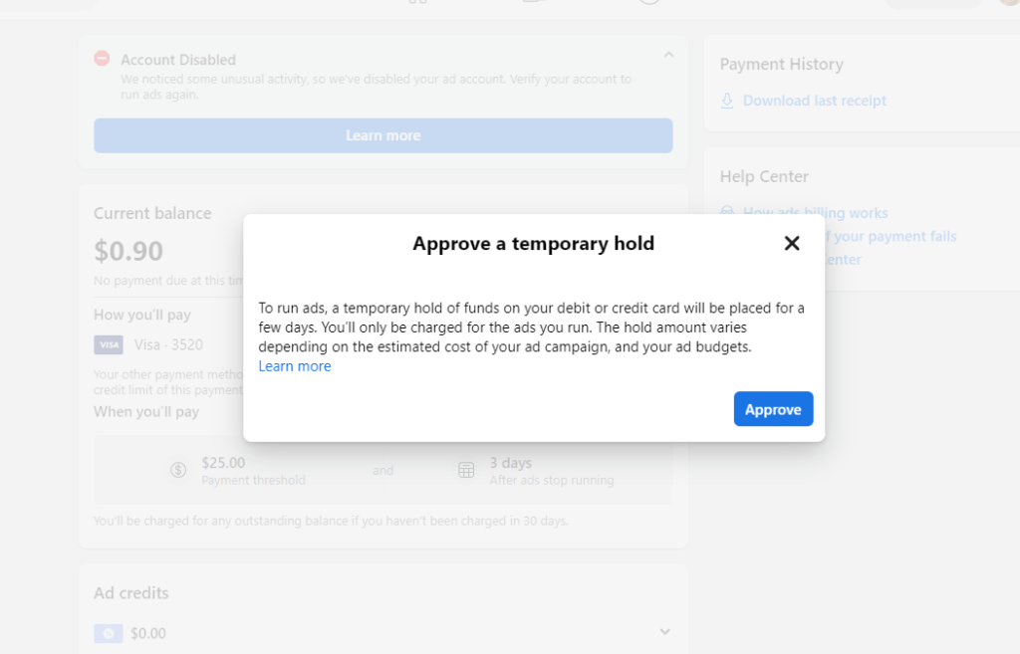Viewport: 1020px width, 654px height.
Task: Click the red Account Disabled warning icon
Action: click(101, 59)
